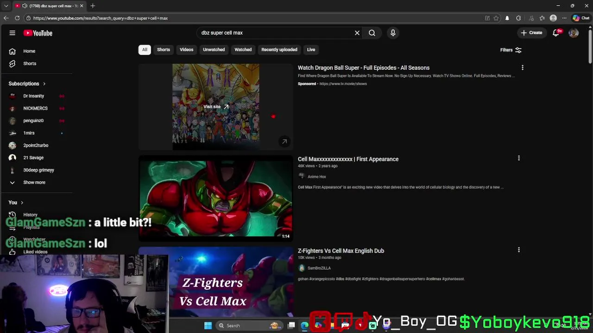Open Z-Fighters Vs Cell Max English Dub title

pyautogui.click(x=341, y=251)
